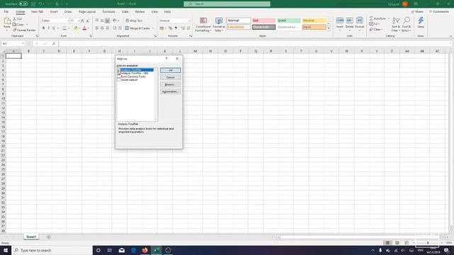Expand the Font group dialog launcher
This screenshot has width=454, height=255.
click(x=91, y=36)
